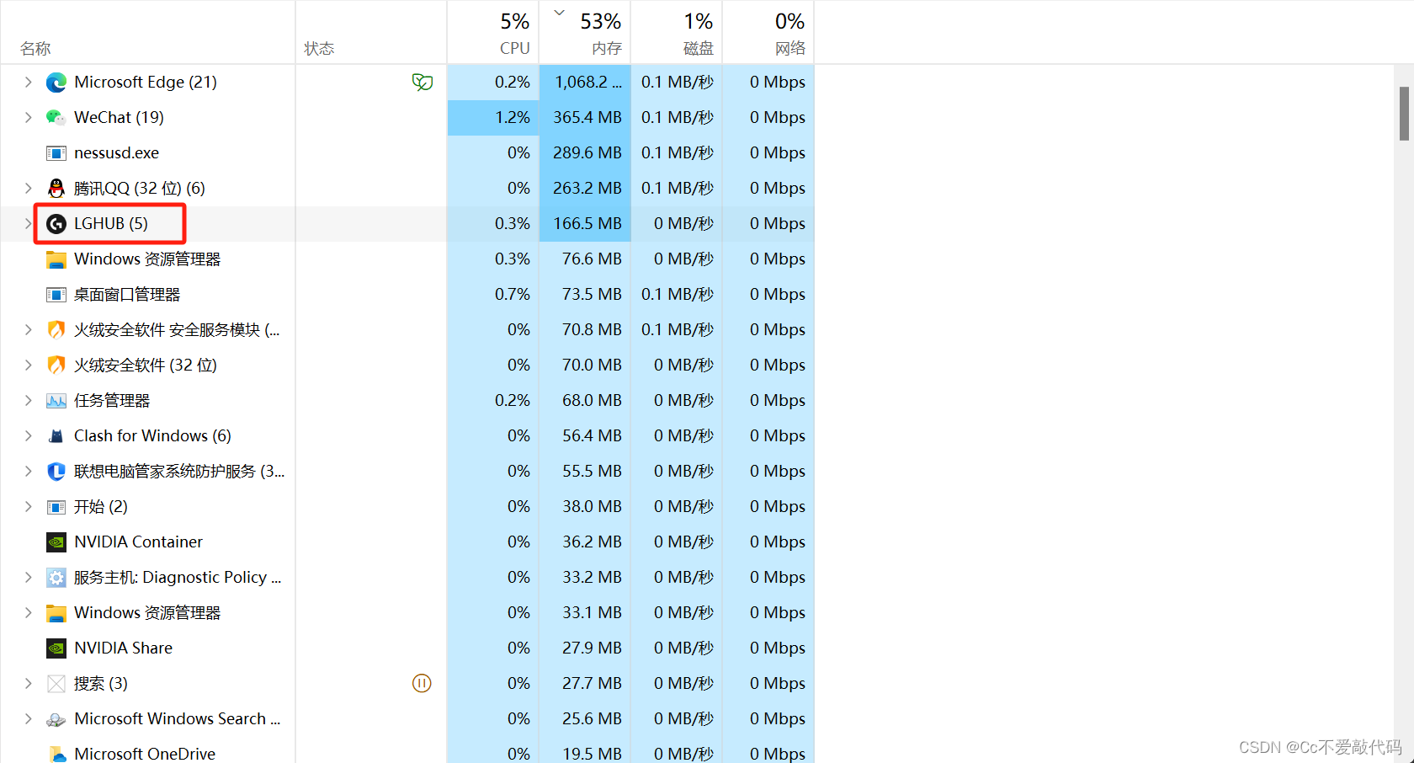Click the nessusd.exe process icon
Screen dimensions: 1414x763
click(56, 153)
